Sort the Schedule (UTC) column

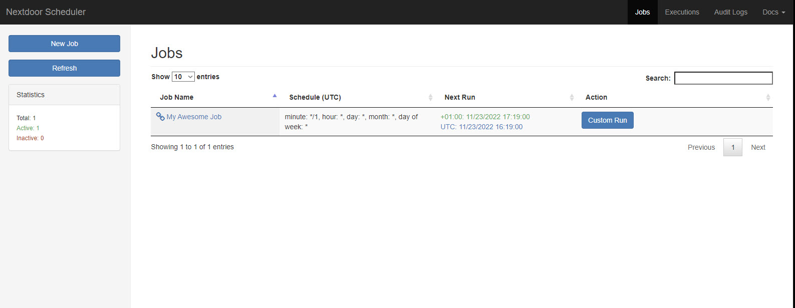430,97
